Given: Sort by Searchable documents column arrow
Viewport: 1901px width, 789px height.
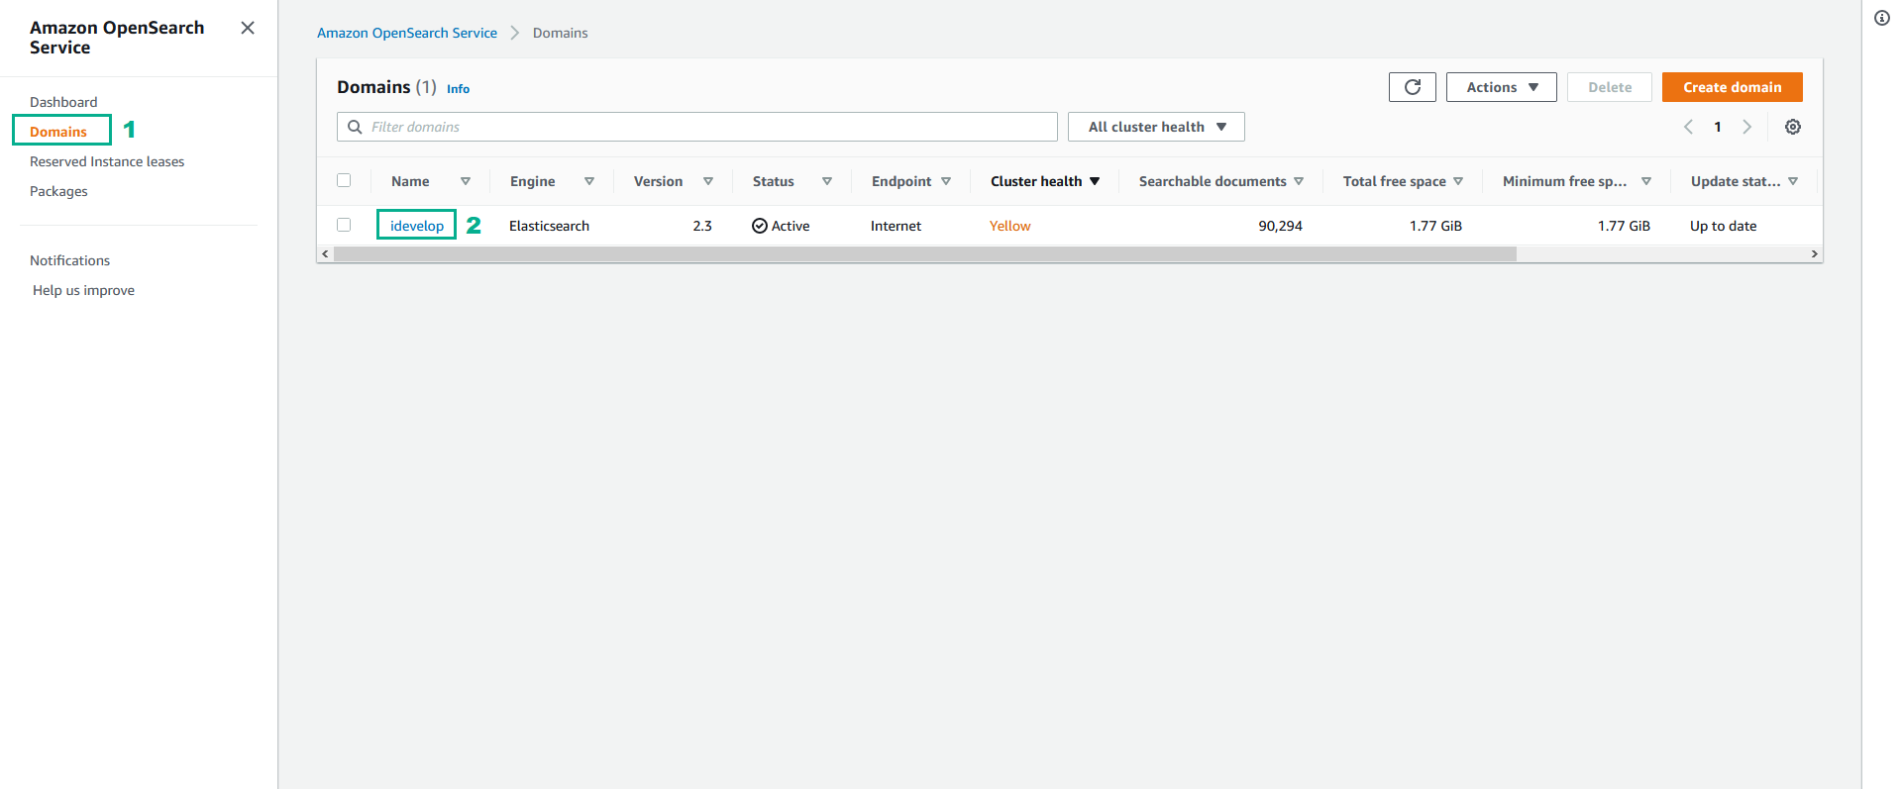Looking at the screenshot, I should click(x=1298, y=181).
